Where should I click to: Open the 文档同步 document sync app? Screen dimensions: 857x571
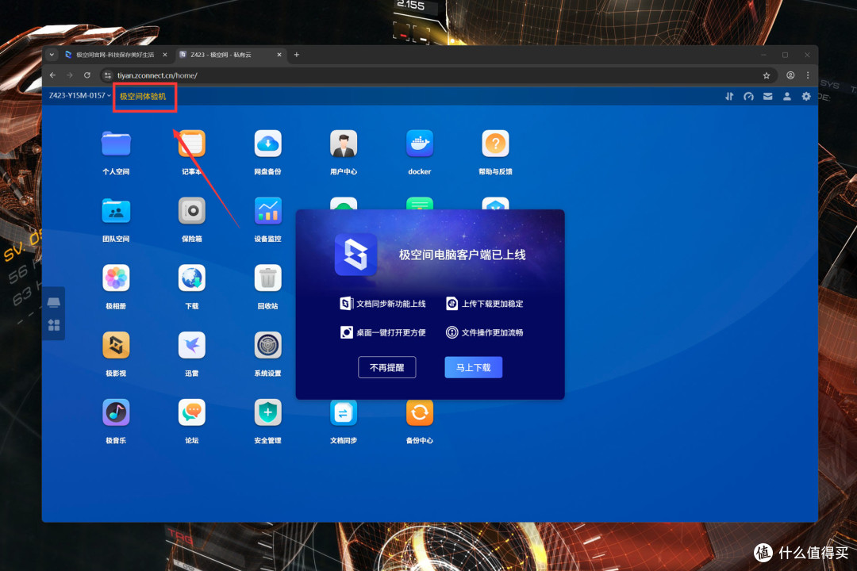344,413
